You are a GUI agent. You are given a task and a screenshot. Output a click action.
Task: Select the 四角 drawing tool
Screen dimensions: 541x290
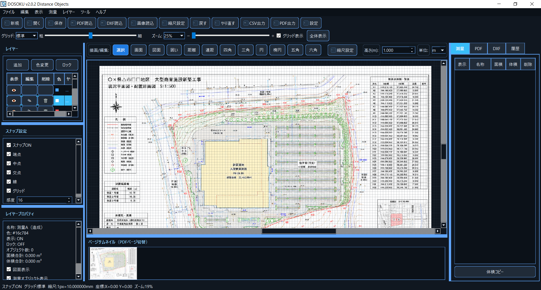(227, 50)
